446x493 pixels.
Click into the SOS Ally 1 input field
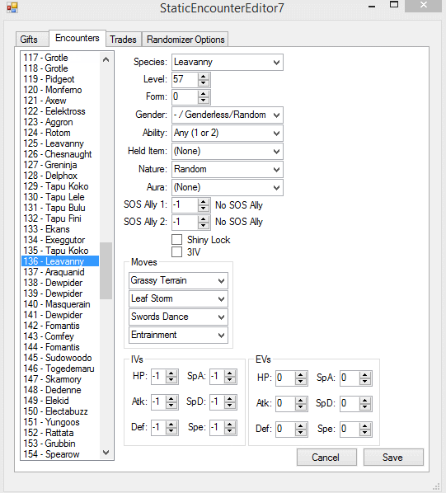tap(185, 205)
